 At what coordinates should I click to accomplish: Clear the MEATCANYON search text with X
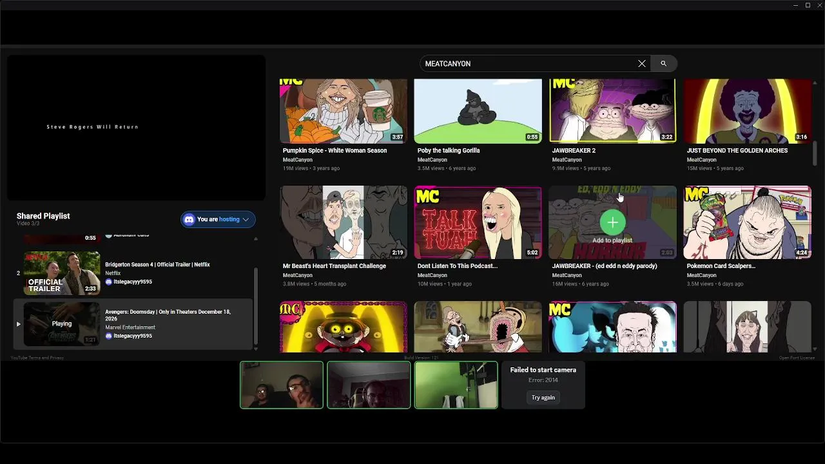[641, 64]
